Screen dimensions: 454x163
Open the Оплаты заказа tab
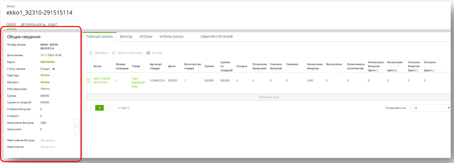171,37
